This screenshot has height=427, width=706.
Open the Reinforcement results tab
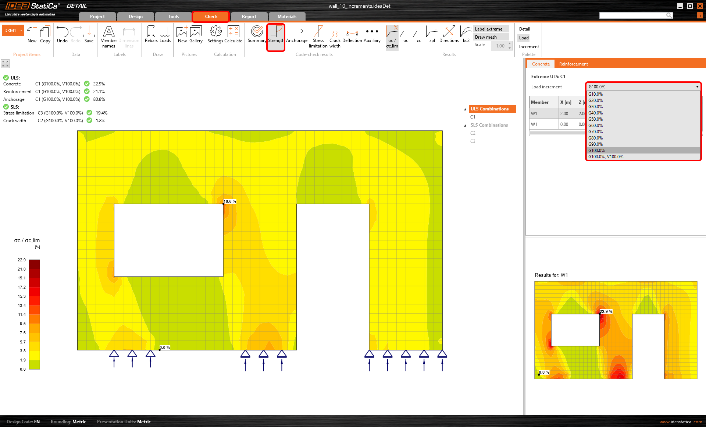[573, 64]
